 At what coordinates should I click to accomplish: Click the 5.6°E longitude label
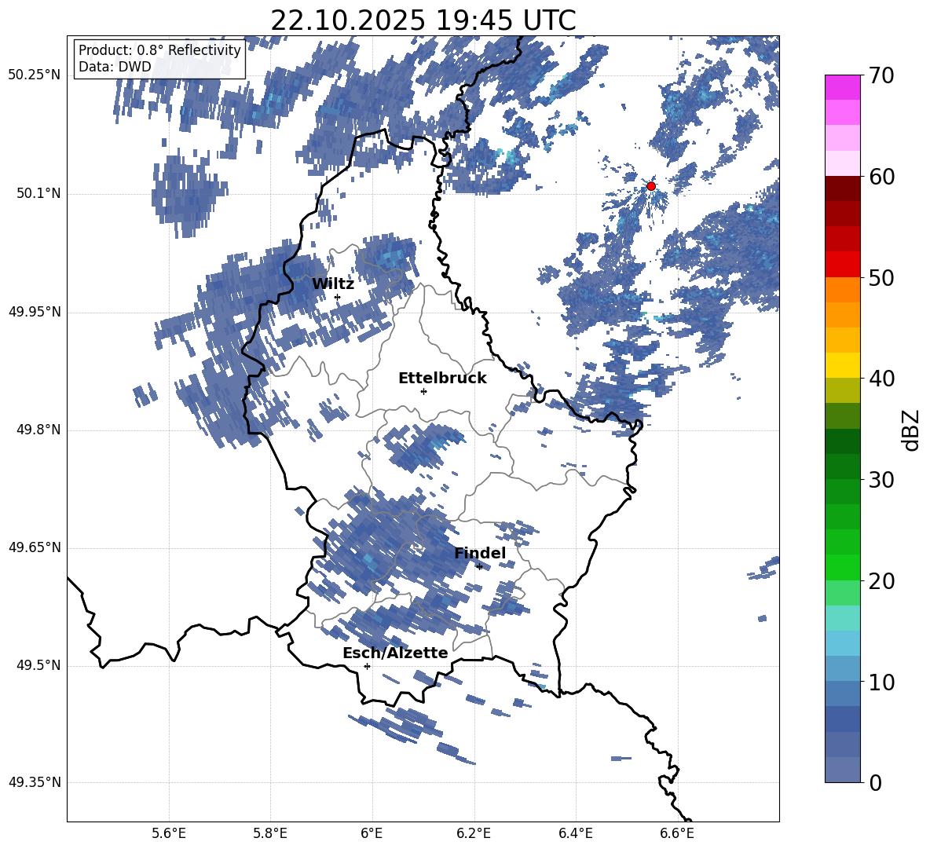169,834
